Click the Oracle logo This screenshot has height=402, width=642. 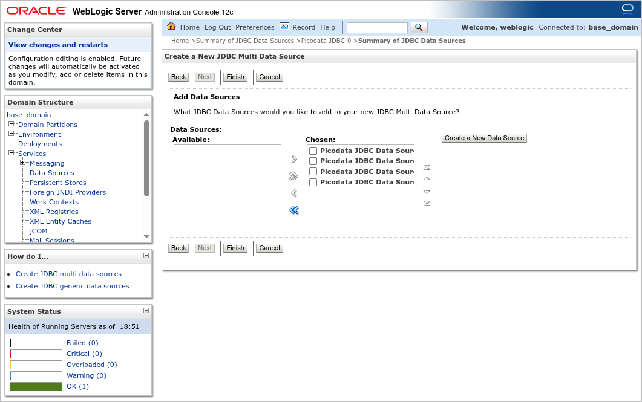36,10
